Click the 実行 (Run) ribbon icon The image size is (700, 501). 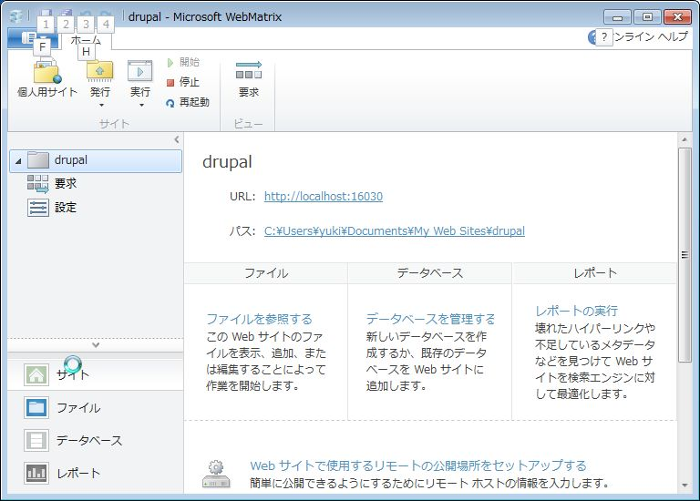[139, 71]
